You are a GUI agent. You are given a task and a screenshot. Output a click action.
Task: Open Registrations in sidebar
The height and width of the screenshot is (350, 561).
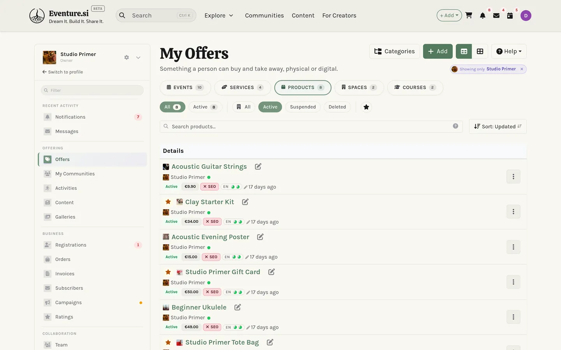92,245
